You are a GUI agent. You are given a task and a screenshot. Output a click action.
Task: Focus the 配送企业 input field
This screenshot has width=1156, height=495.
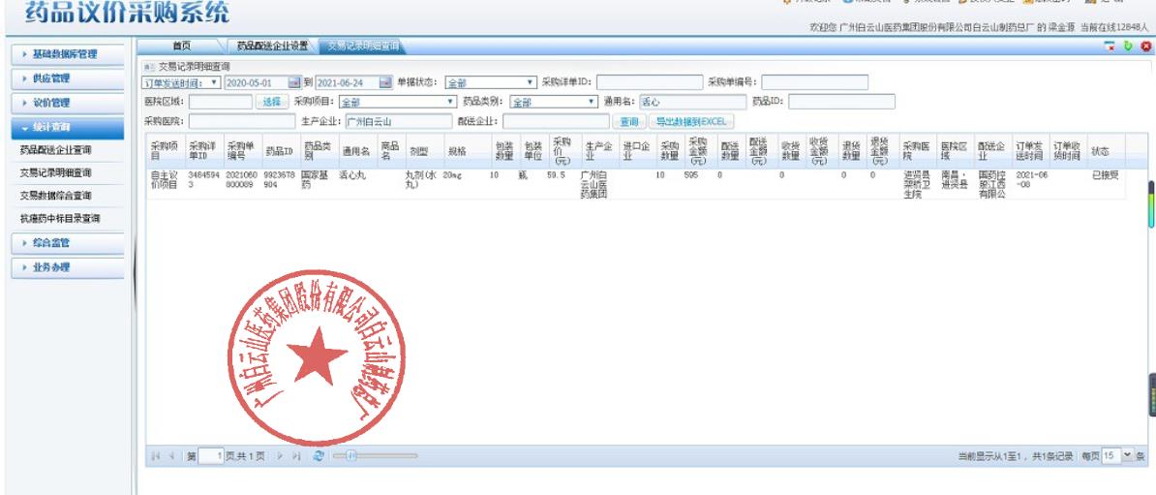556,122
